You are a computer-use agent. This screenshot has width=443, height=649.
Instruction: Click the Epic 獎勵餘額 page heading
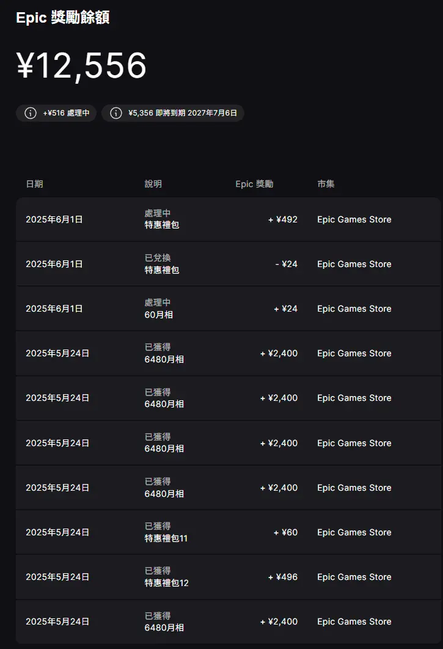62,17
